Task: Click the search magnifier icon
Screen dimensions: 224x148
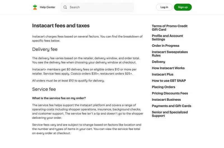Action: (65, 7)
